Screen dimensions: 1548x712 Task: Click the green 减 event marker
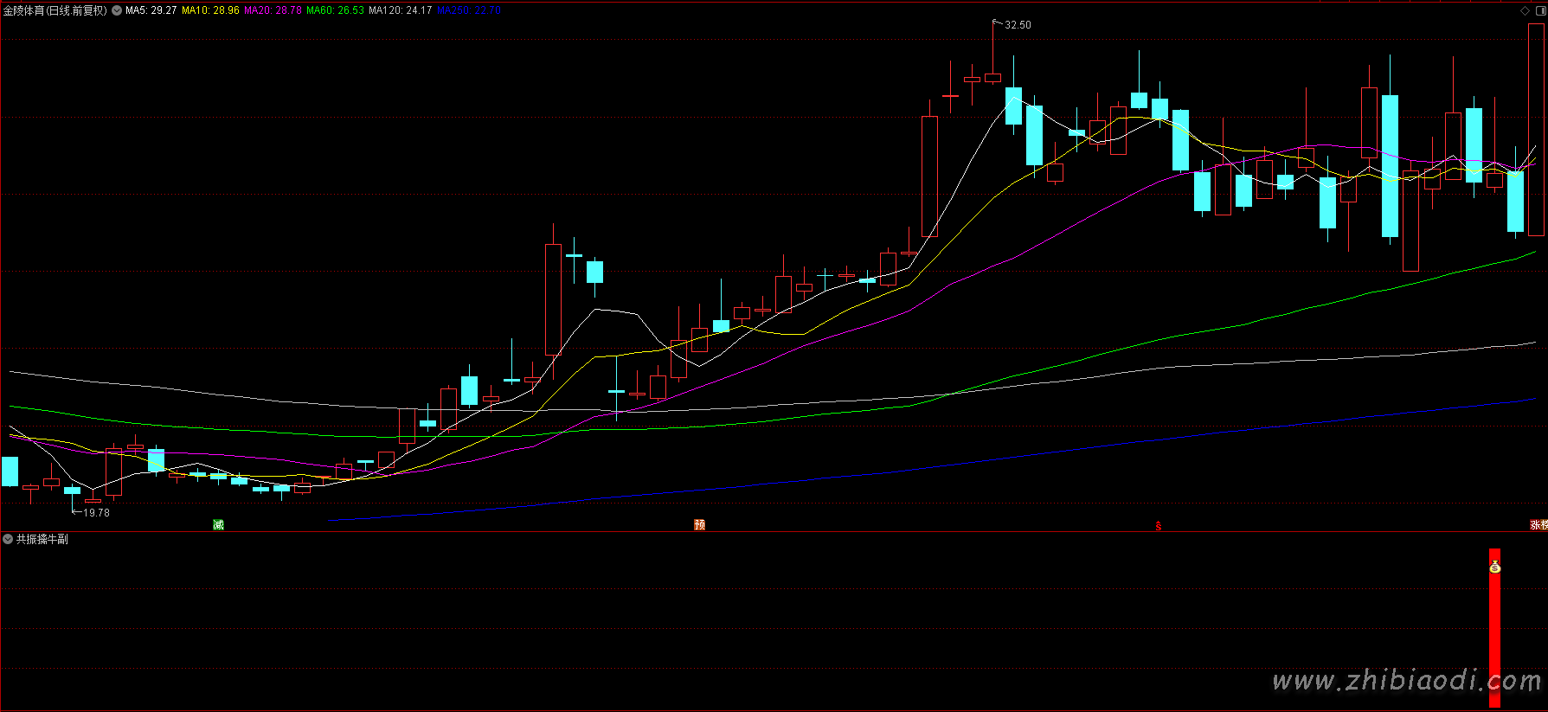[x=218, y=525]
